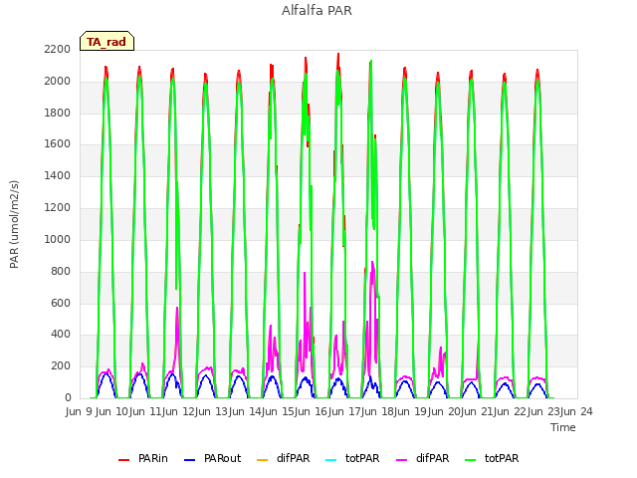
Task: Click the cyan totPAR legend swatch
Action: (x=331, y=460)
